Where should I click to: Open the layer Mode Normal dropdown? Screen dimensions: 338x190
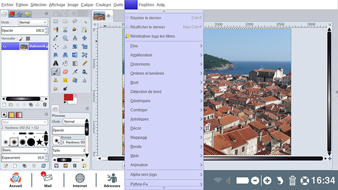point(33,22)
